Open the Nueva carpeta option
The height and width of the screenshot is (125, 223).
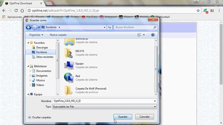coord(58,35)
